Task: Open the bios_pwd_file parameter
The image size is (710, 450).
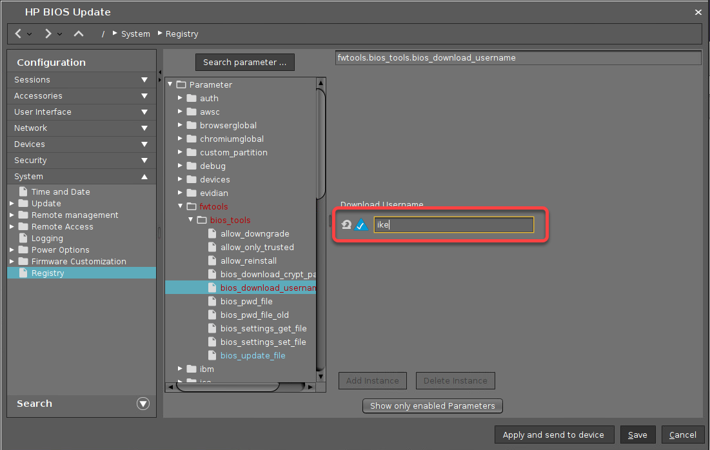Action: [x=246, y=301]
